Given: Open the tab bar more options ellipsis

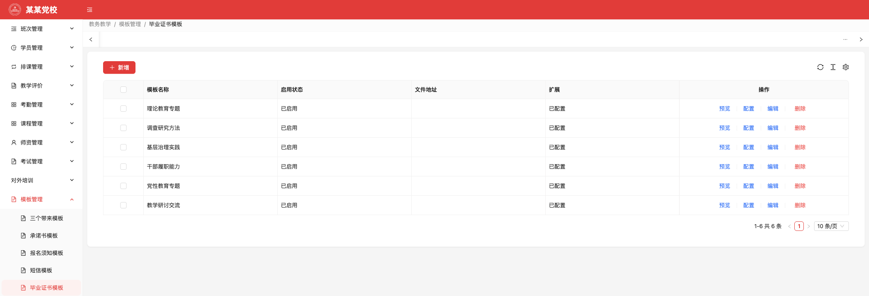Looking at the screenshot, I should click(x=845, y=39).
